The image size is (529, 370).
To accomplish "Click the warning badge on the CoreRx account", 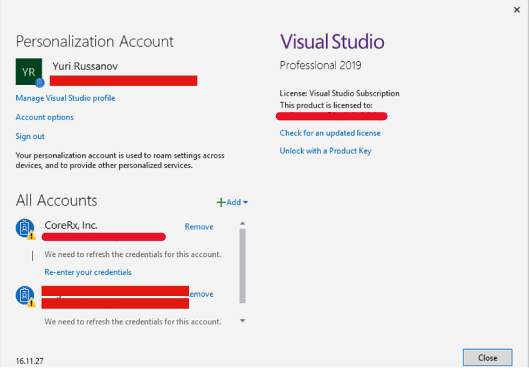I will [x=31, y=236].
